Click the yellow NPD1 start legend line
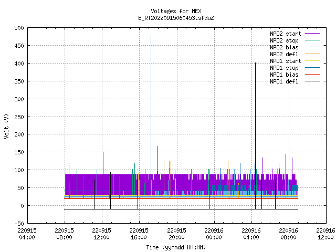 pos(312,61)
